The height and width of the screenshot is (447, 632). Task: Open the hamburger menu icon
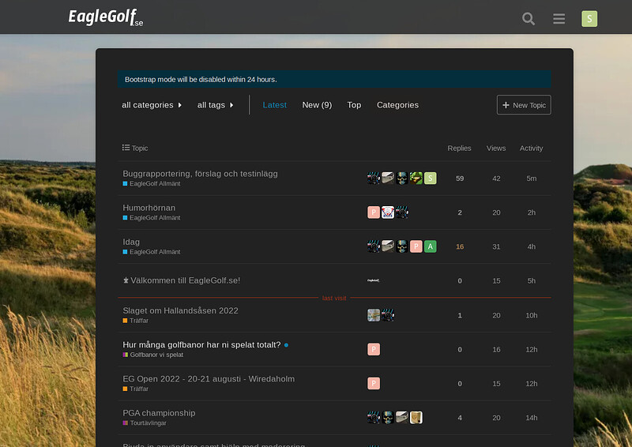click(x=559, y=18)
